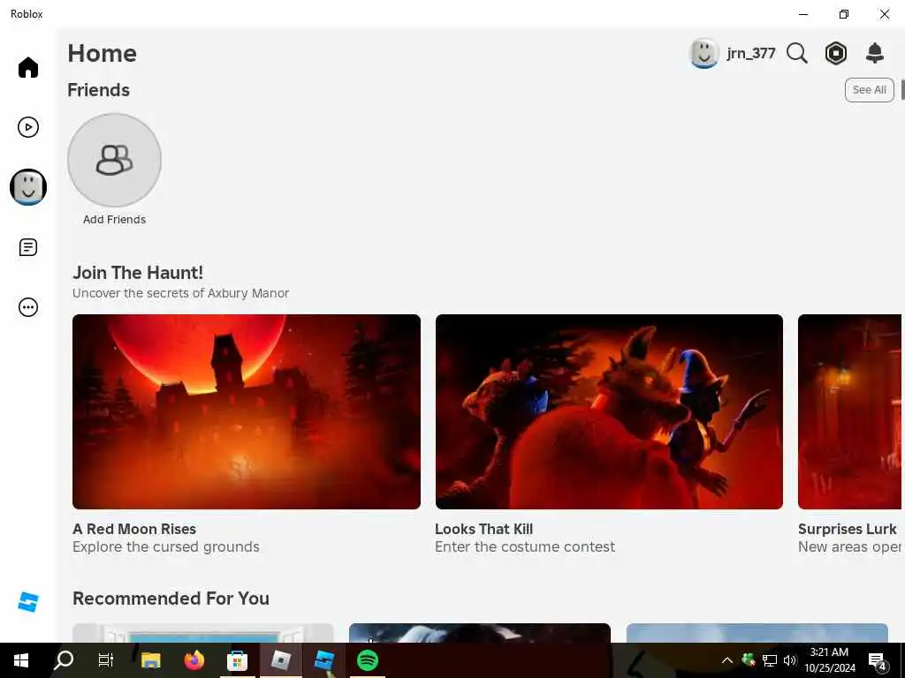Image resolution: width=905 pixels, height=678 pixels.
Task: Click the jrn_377 profile avatar in the header
Action: (x=703, y=54)
